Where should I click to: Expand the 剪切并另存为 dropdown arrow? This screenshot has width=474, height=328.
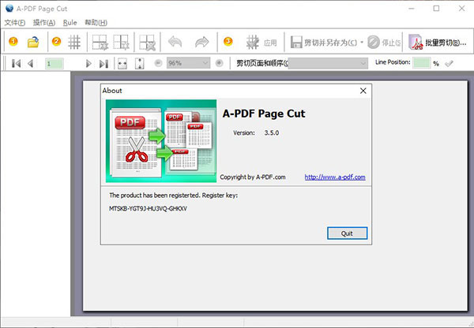point(362,42)
